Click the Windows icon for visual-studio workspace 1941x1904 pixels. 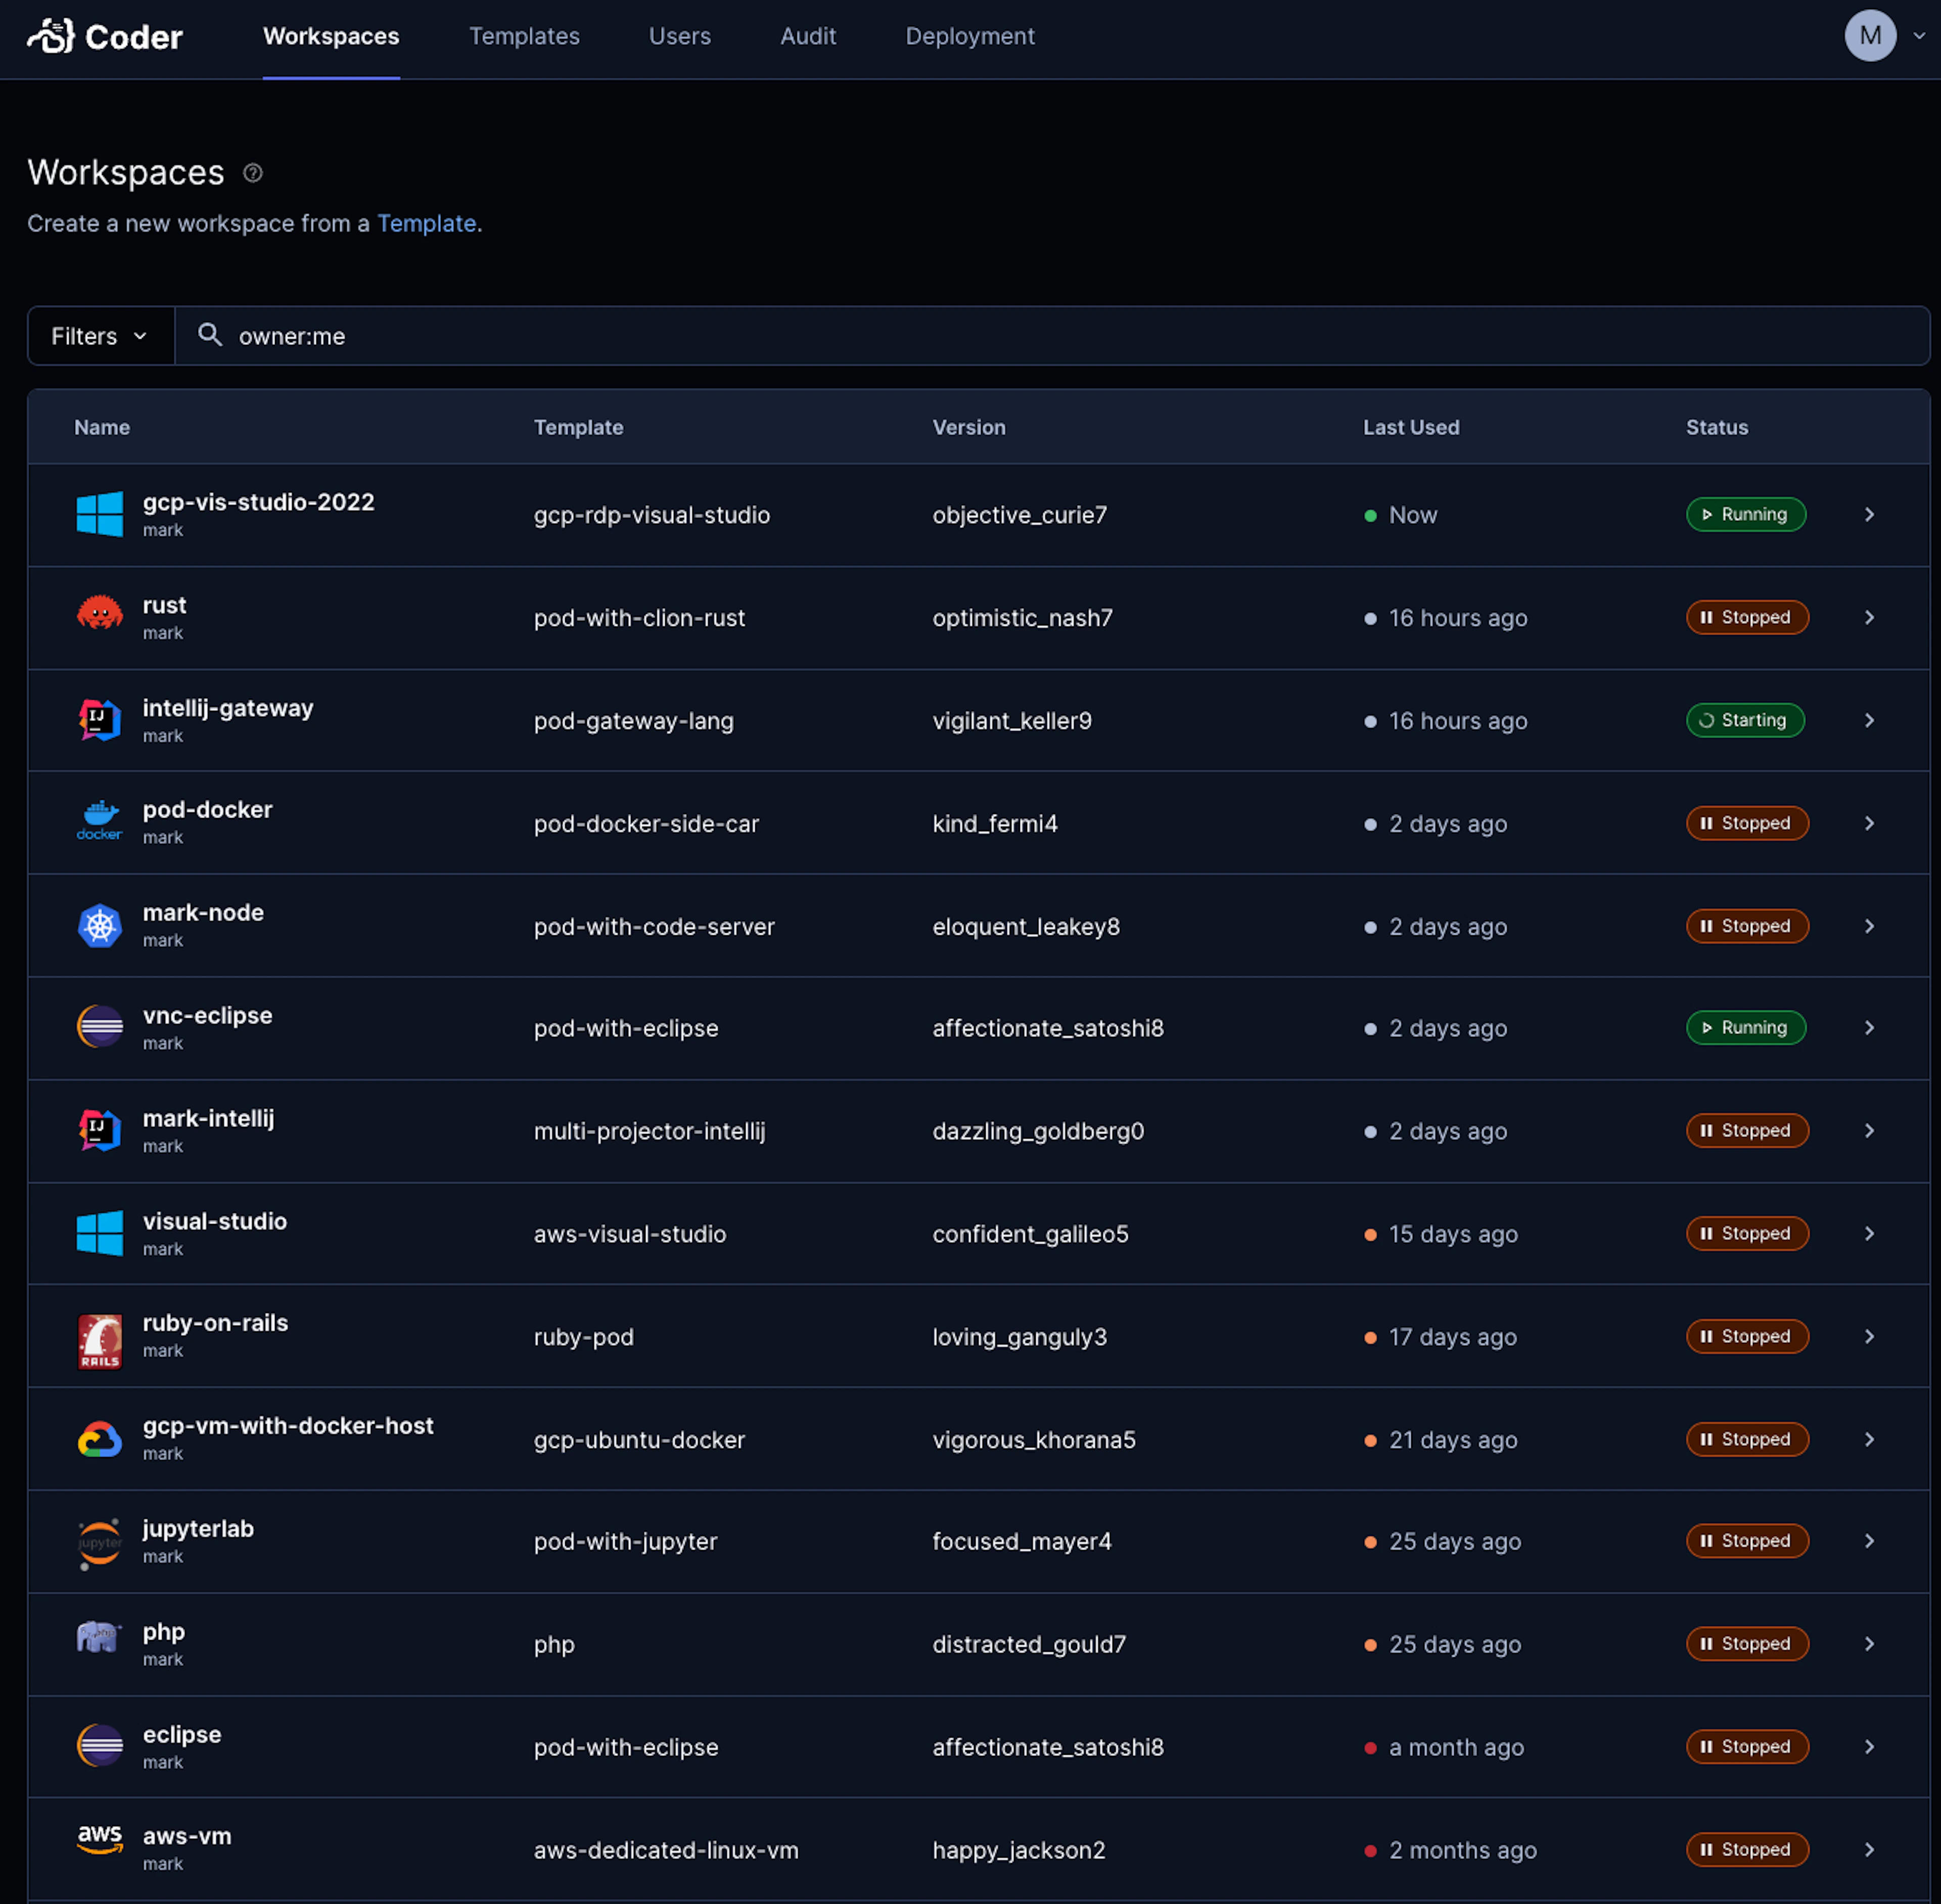coord(100,1233)
